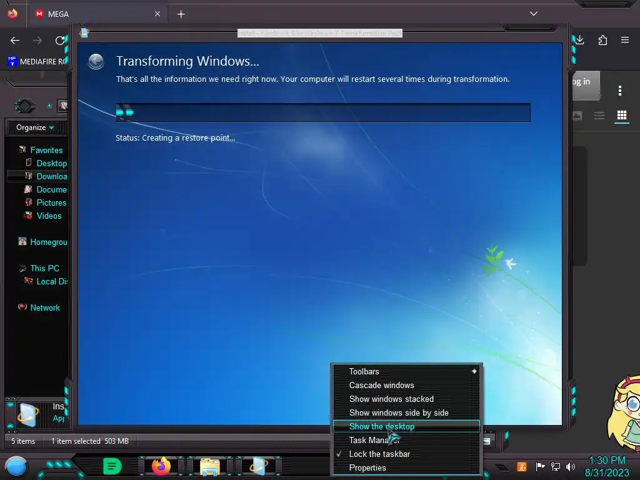640x480 pixels.
Task: Click the Windows Start orb
Action: 16,466
